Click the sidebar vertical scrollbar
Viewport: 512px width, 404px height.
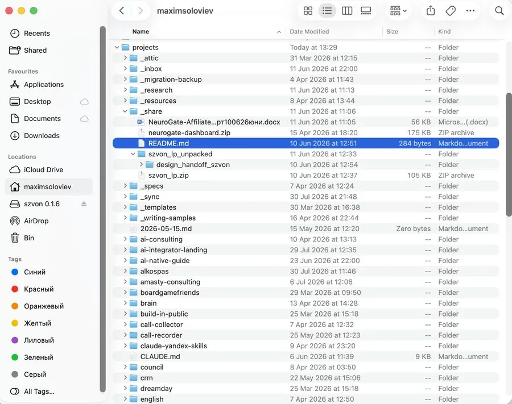[102, 209]
